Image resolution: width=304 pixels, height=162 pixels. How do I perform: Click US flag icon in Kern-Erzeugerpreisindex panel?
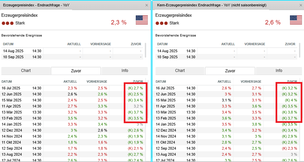tap(296, 20)
